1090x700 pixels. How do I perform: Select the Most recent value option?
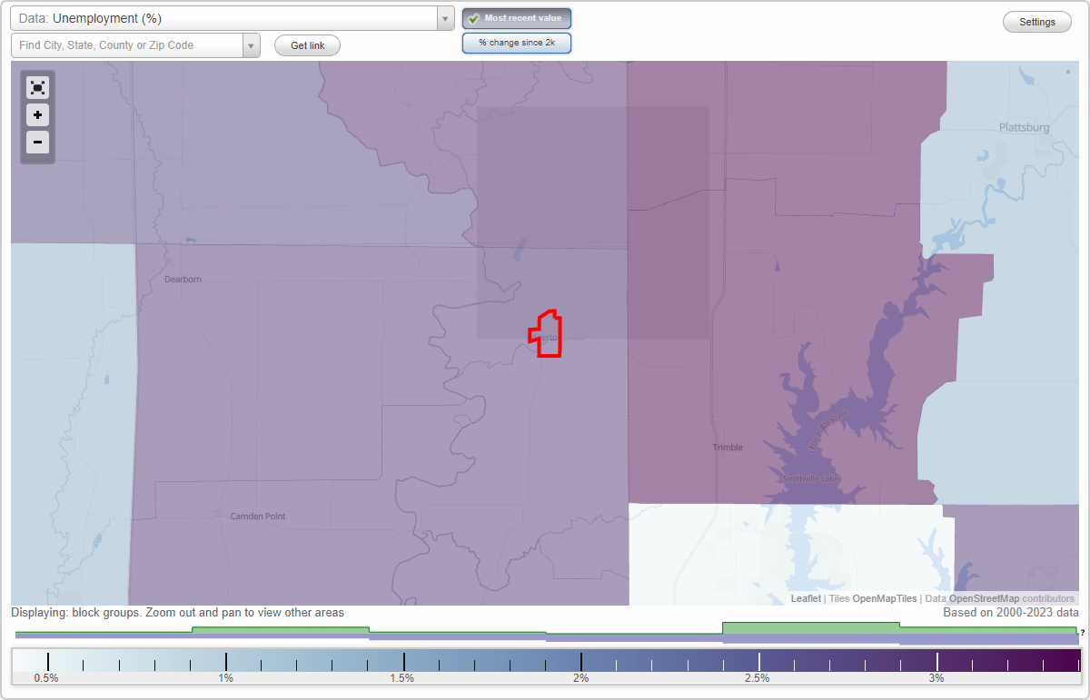(x=517, y=18)
